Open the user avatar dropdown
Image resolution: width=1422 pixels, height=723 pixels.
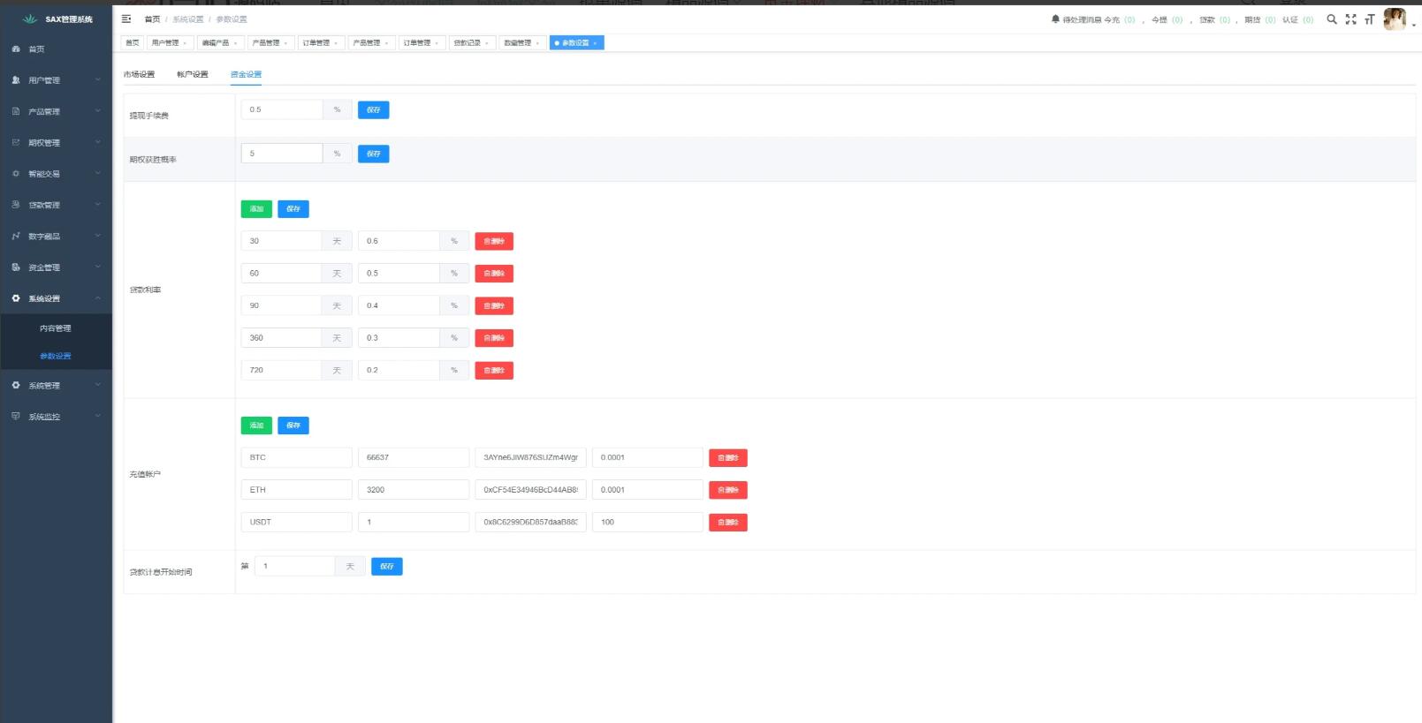point(1397,19)
